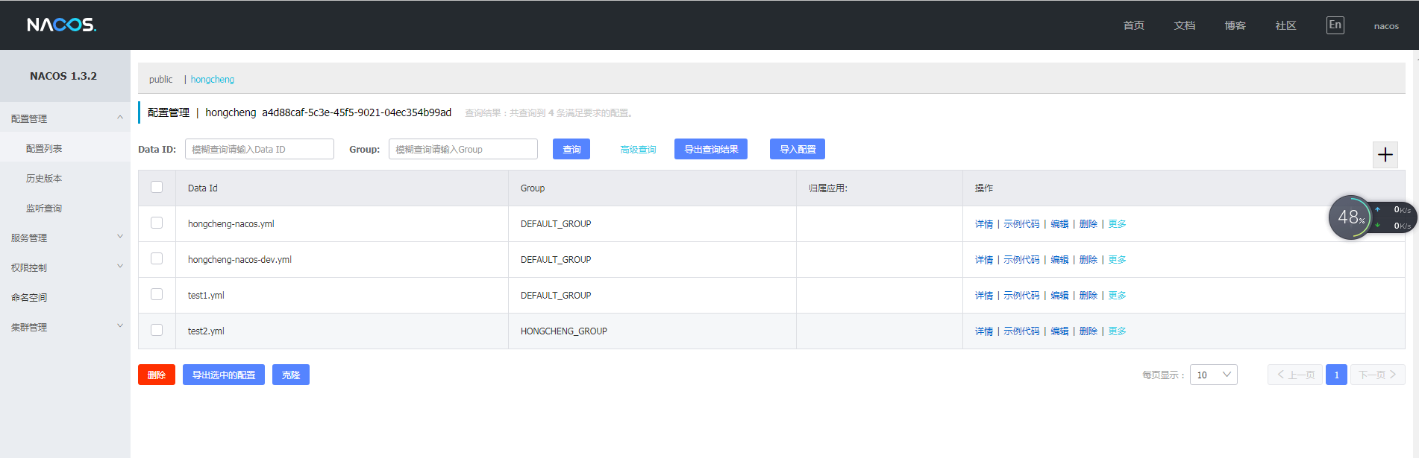Focus the Data ID search field
Viewport: 1419px width, 458px height.
pyautogui.click(x=260, y=149)
